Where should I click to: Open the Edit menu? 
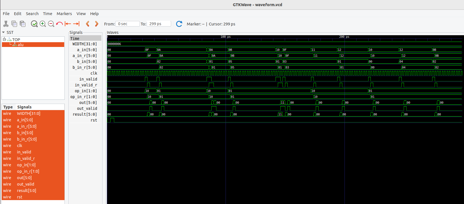[18, 14]
